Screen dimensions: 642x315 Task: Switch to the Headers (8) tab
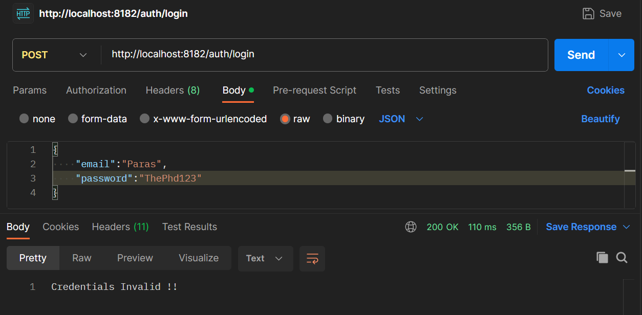tap(172, 90)
